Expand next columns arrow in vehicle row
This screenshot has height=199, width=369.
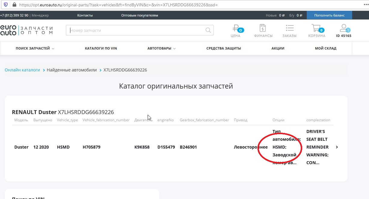pos(337,147)
